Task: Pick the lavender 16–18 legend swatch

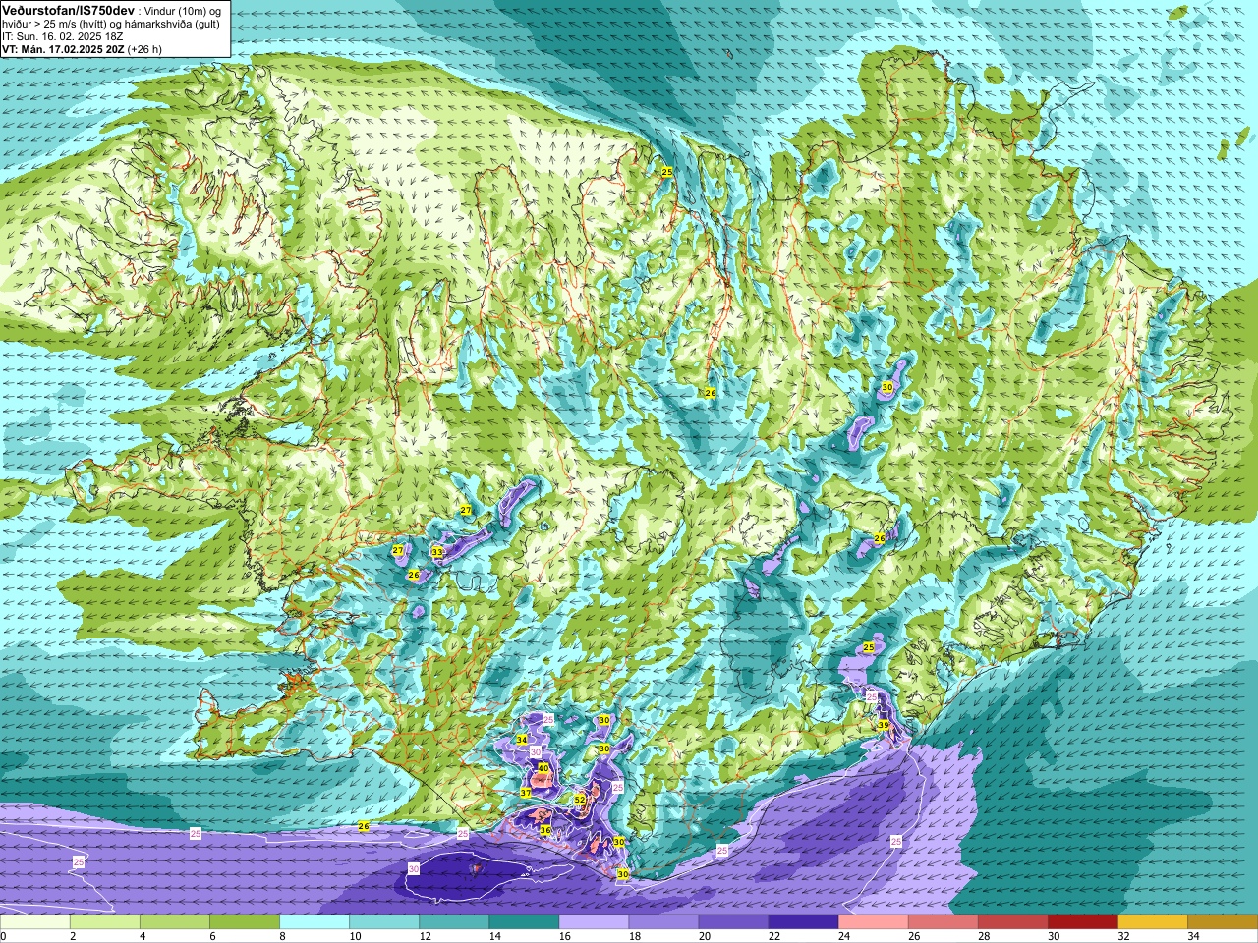Action: point(594,922)
